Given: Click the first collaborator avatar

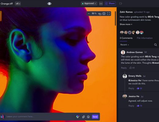Looking at the screenshot, I should (122, 32).
